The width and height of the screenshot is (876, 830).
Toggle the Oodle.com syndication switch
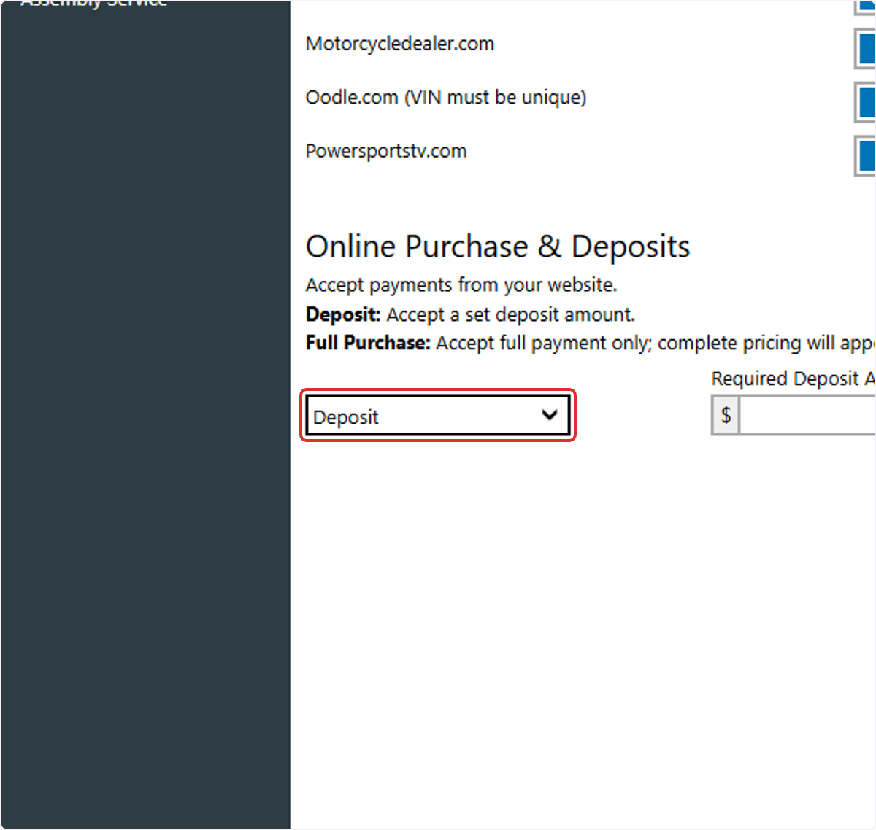865,102
